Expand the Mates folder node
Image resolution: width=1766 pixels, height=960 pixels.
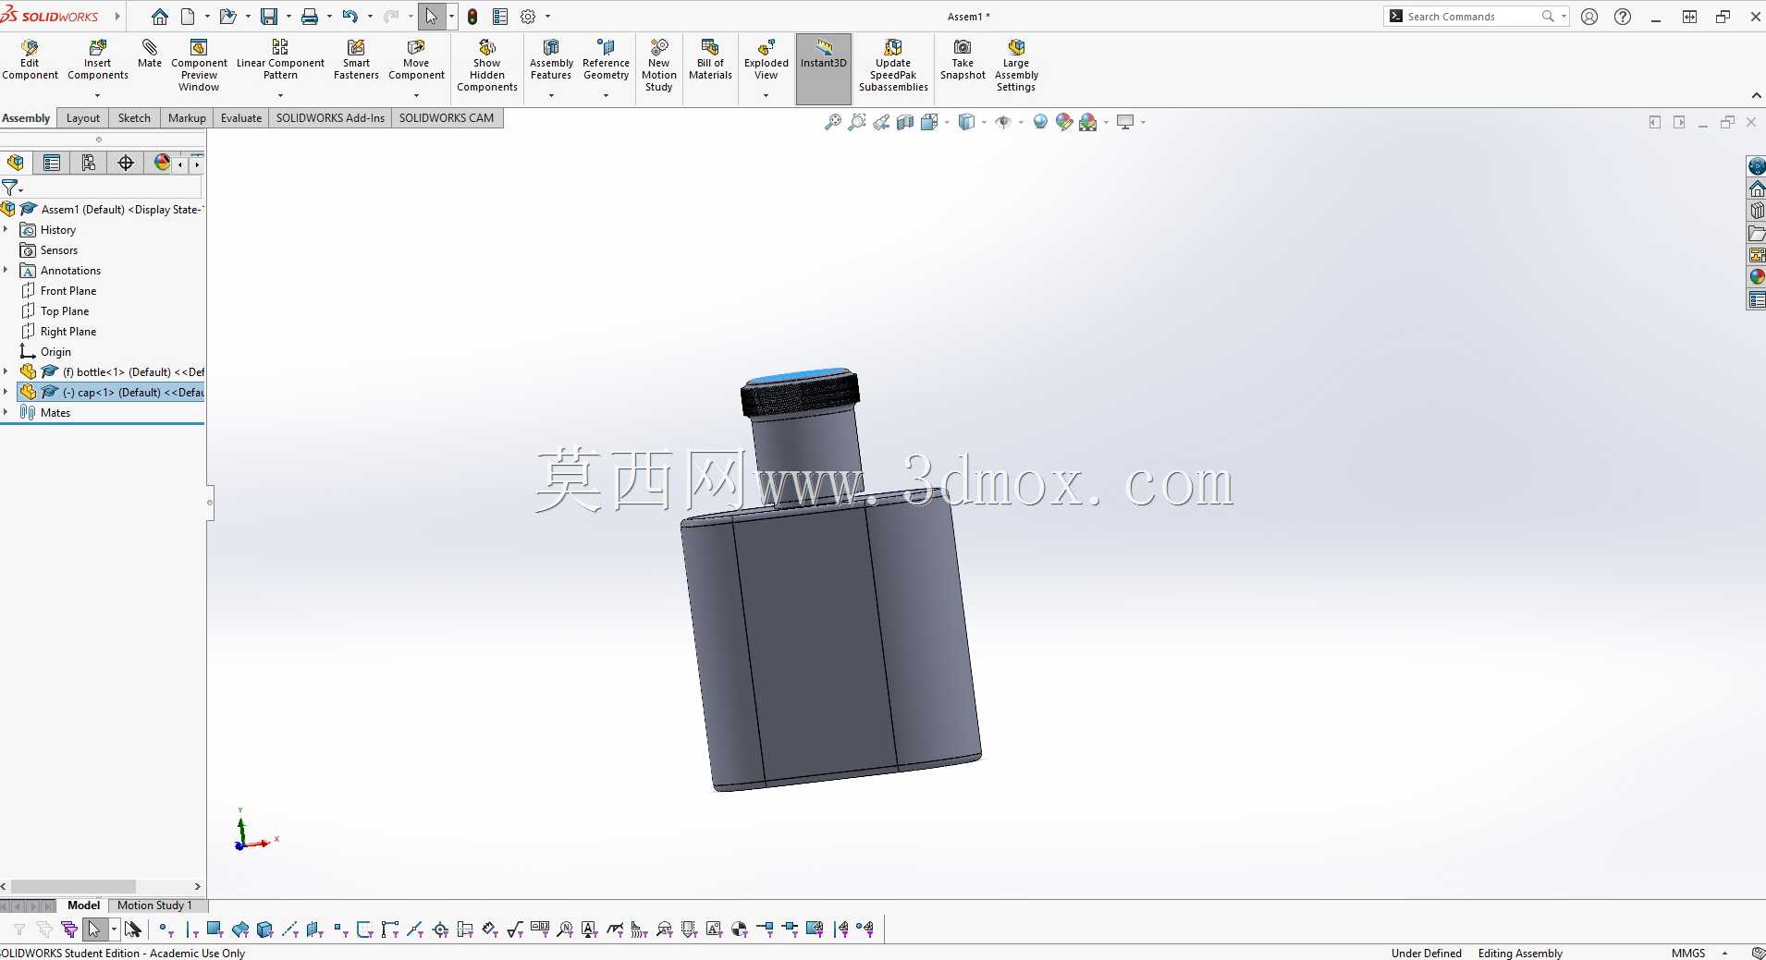[6, 412]
